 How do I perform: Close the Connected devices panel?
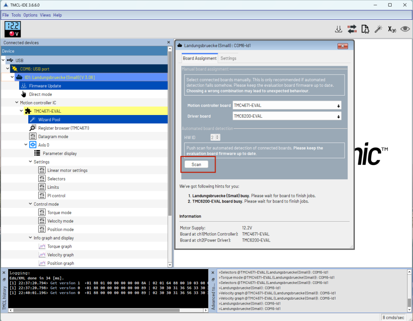(169, 42)
